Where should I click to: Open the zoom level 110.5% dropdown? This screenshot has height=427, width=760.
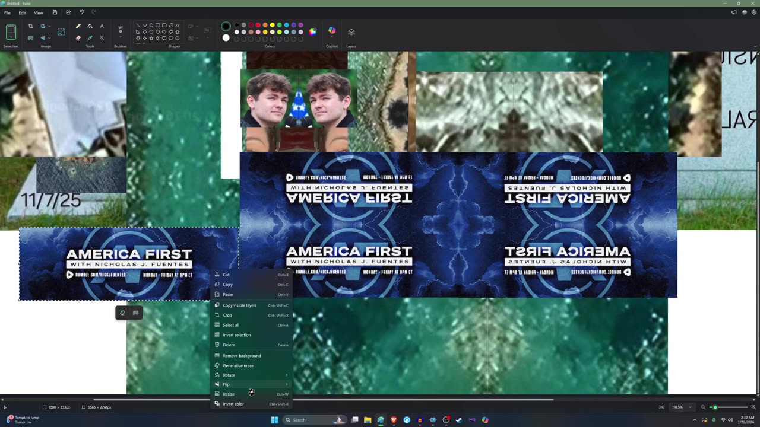689,407
